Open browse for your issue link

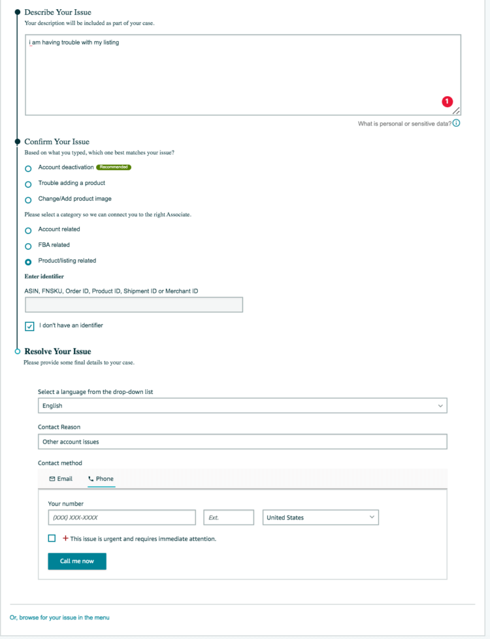pyautogui.click(x=59, y=617)
